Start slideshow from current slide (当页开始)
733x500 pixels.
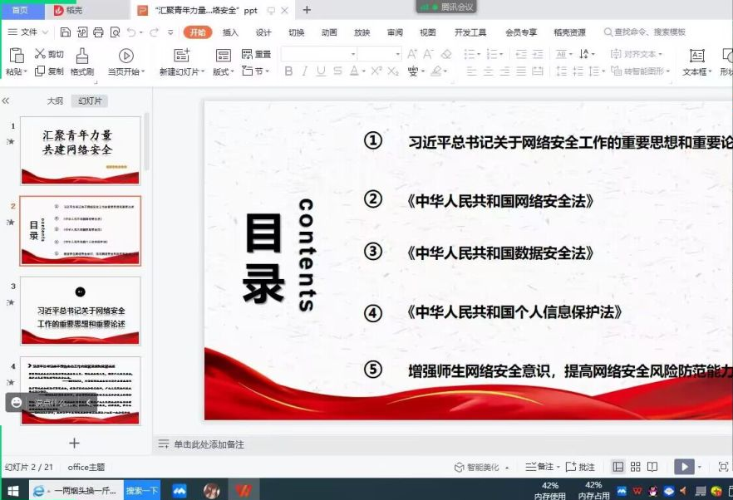pyautogui.click(x=126, y=56)
